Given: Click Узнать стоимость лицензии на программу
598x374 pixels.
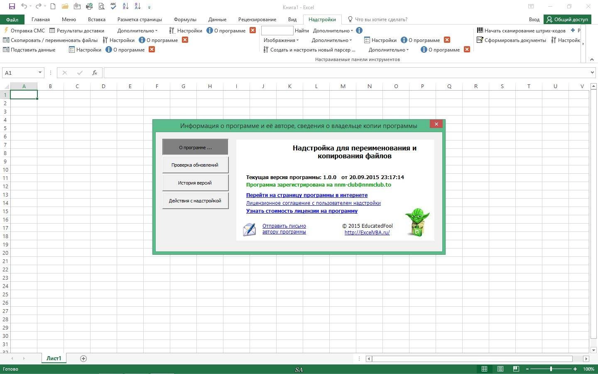Looking at the screenshot, I should 302,211.
